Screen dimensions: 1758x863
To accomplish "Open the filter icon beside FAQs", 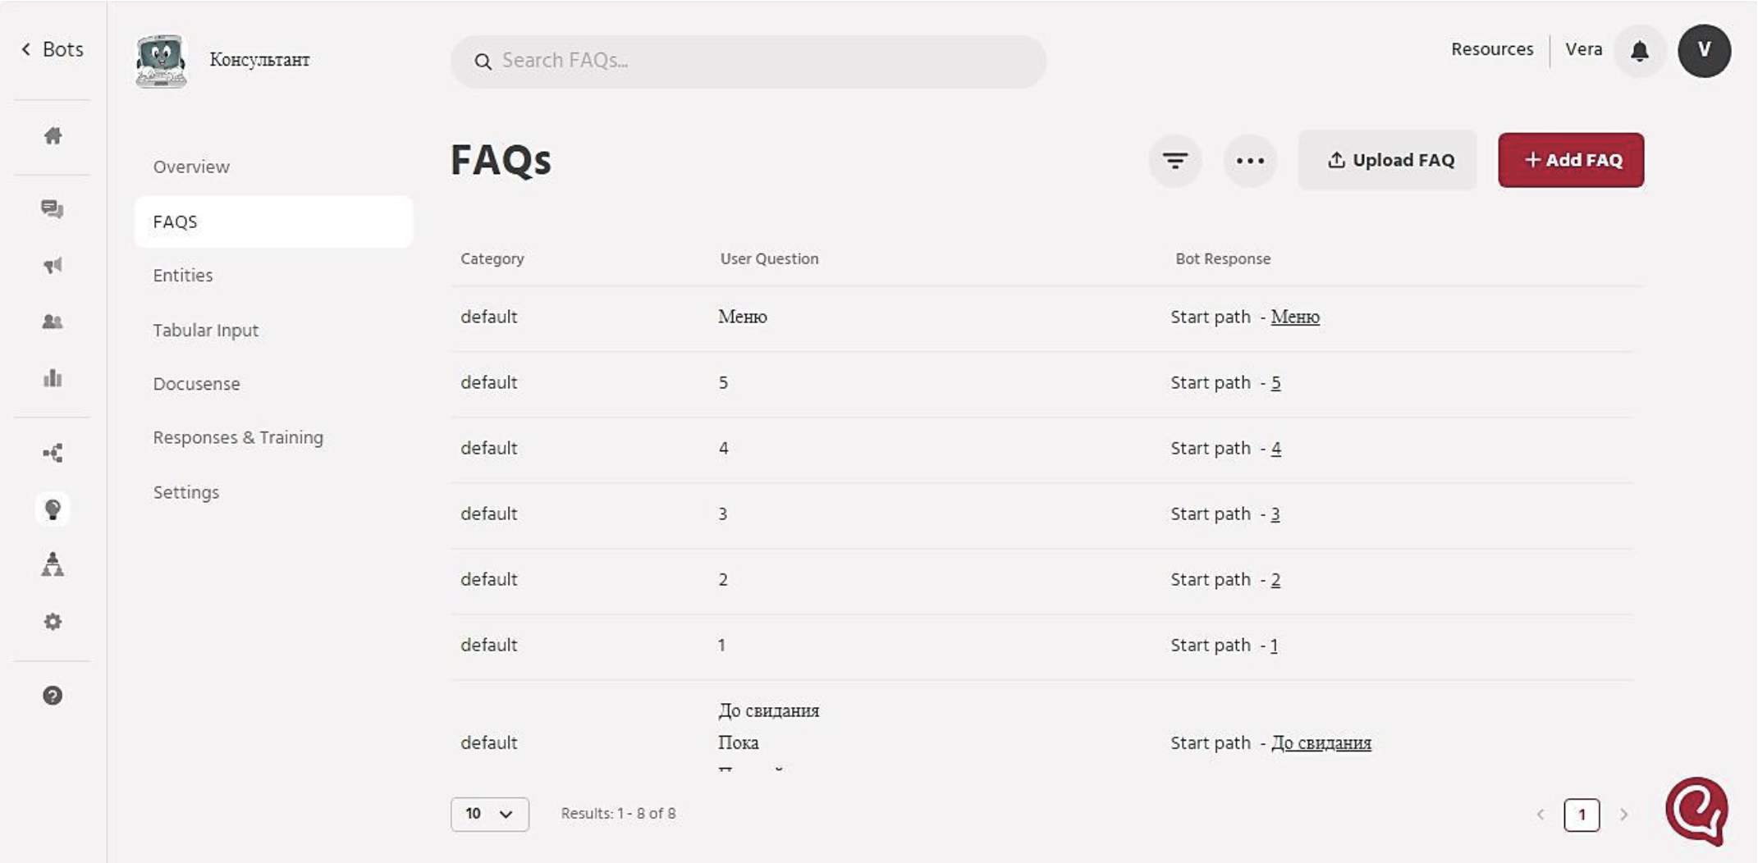I will [1174, 161].
